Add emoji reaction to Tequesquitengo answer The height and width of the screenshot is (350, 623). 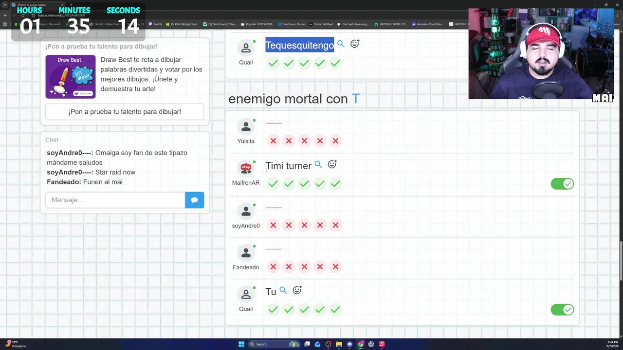tap(355, 44)
